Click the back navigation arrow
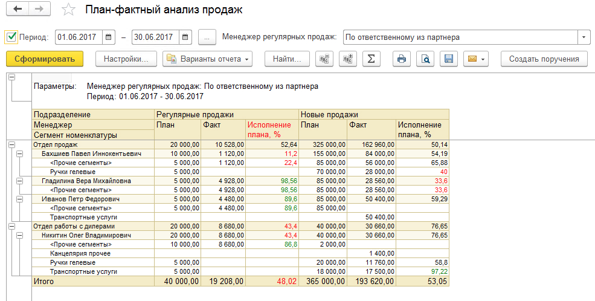The height and width of the screenshot is (301, 595). (x=17, y=10)
